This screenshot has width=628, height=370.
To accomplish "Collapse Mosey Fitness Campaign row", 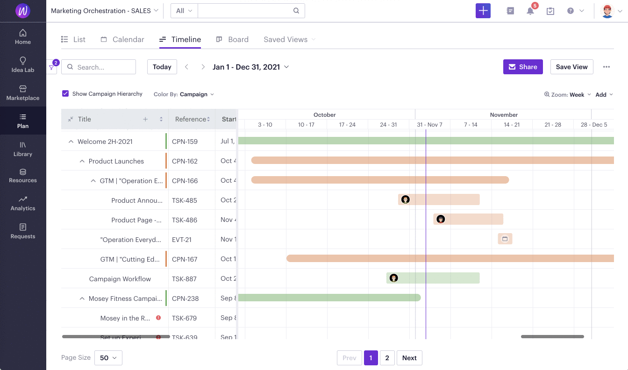I will (x=82, y=299).
